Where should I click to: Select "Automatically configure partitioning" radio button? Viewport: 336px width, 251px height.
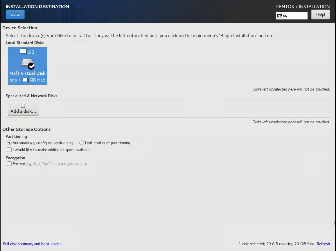click(x=10, y=143)
